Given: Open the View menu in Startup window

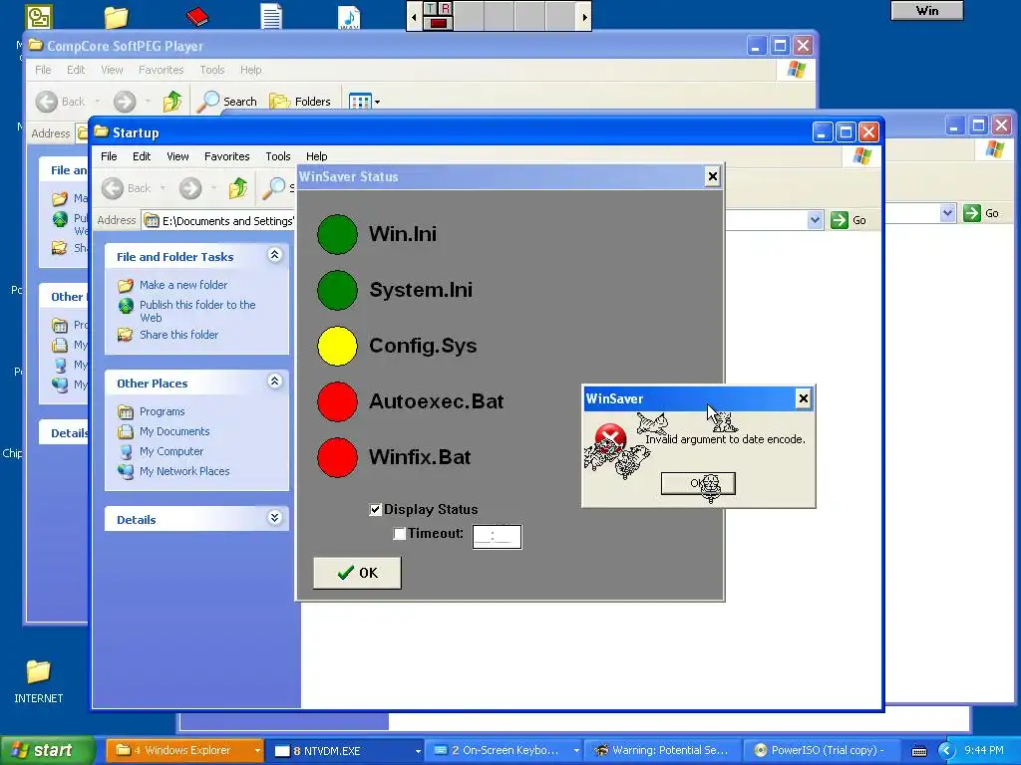Looking at the screenshot, I should coord(177,156).
